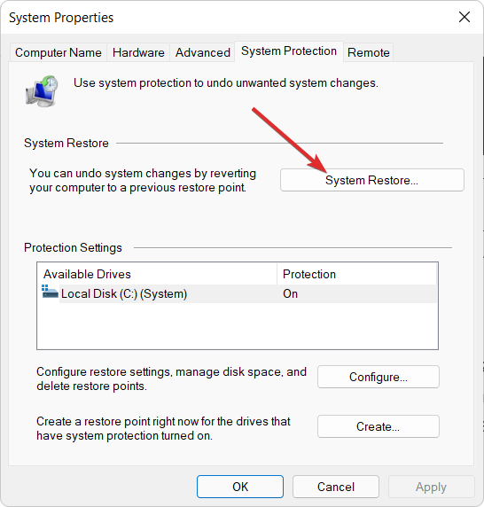The width and height of the screenshot is (484, 507).
Task: Click the On protection status cell
Action: (x=291, y=294)
